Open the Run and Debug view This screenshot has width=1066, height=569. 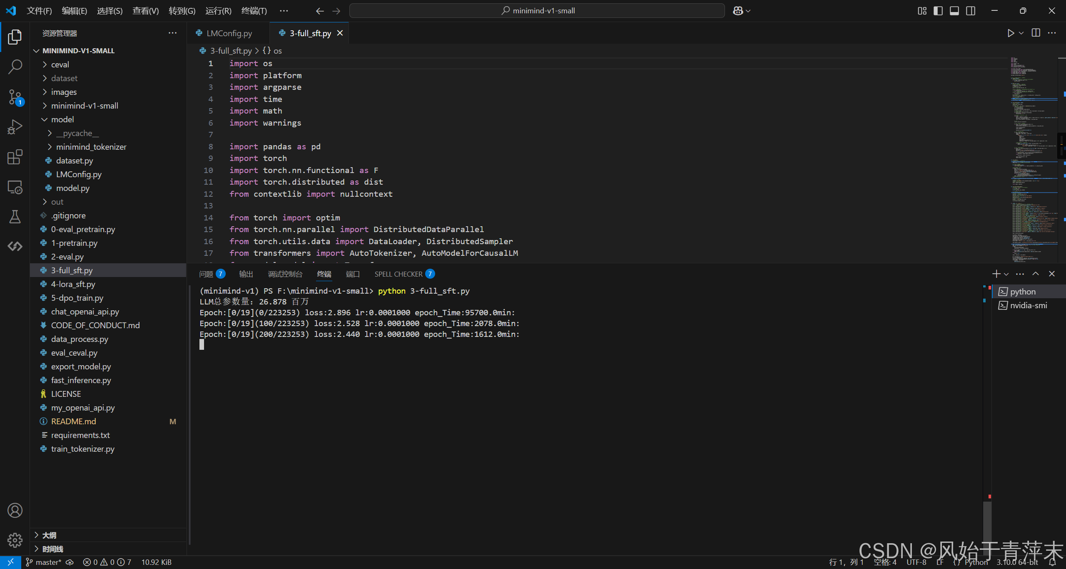click(x=15, y=127)
